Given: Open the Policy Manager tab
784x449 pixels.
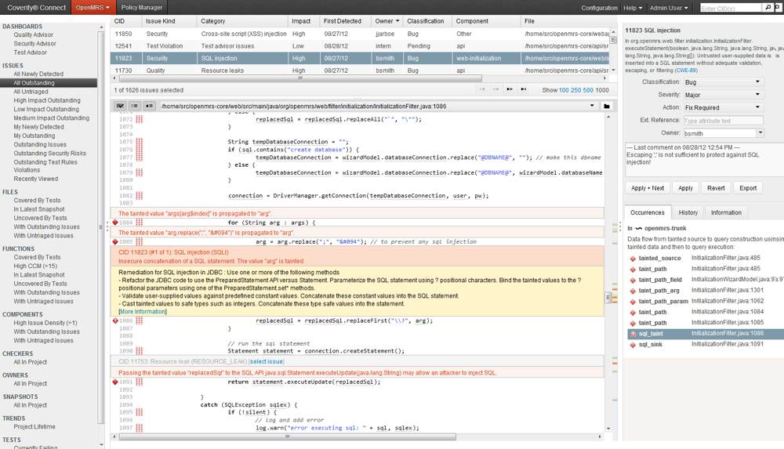Looking at the screenshot, I should [x=142, y=7].
